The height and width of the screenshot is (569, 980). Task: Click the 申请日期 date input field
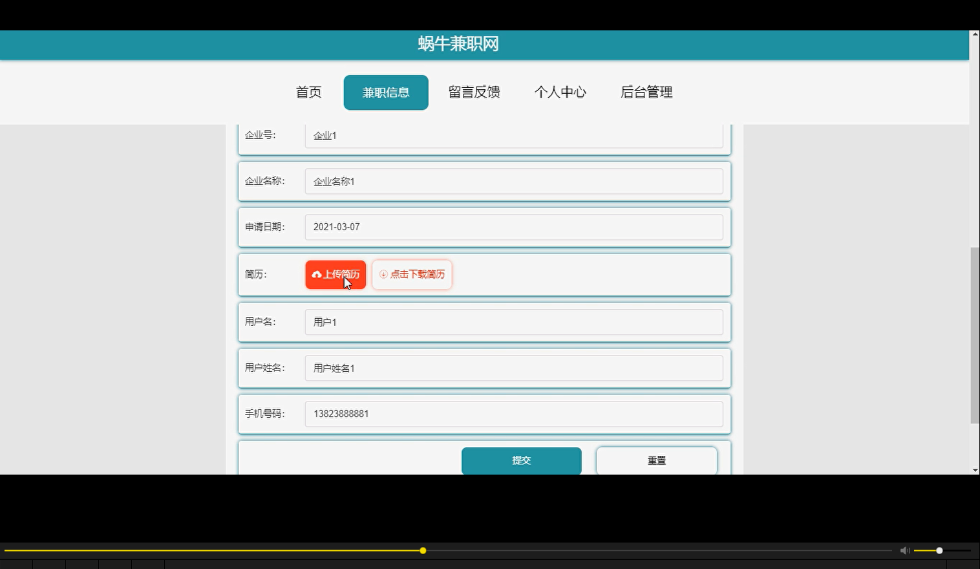[x=514, y=227]
